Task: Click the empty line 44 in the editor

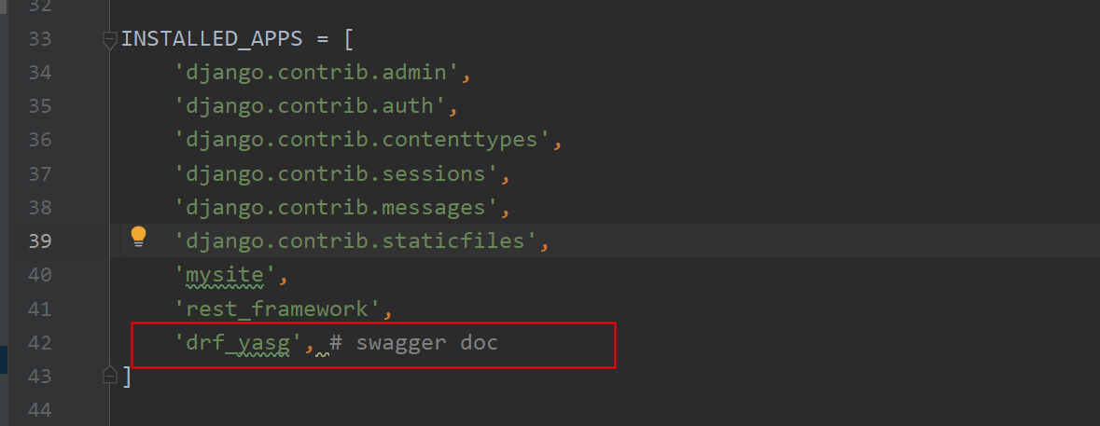Action: coord(466,409)
